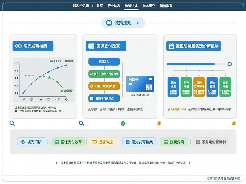Click the eye icon in 屈光发育档案 header
This screenshot has height=184, width=246.
[18, 46]
